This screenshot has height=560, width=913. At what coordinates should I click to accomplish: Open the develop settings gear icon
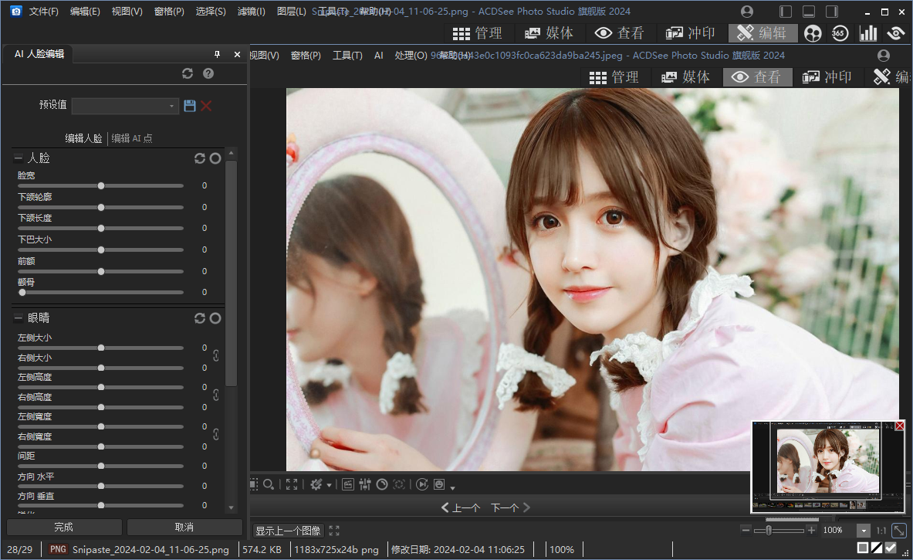[317, 484]
